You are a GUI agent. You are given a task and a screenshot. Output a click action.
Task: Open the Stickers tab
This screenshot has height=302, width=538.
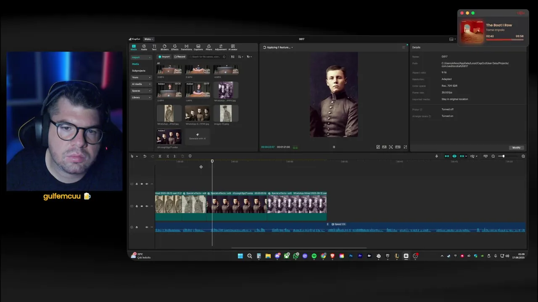point(164,47)
